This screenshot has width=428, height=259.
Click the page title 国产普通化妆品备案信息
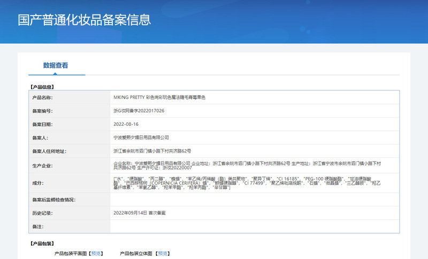point(85,20)
